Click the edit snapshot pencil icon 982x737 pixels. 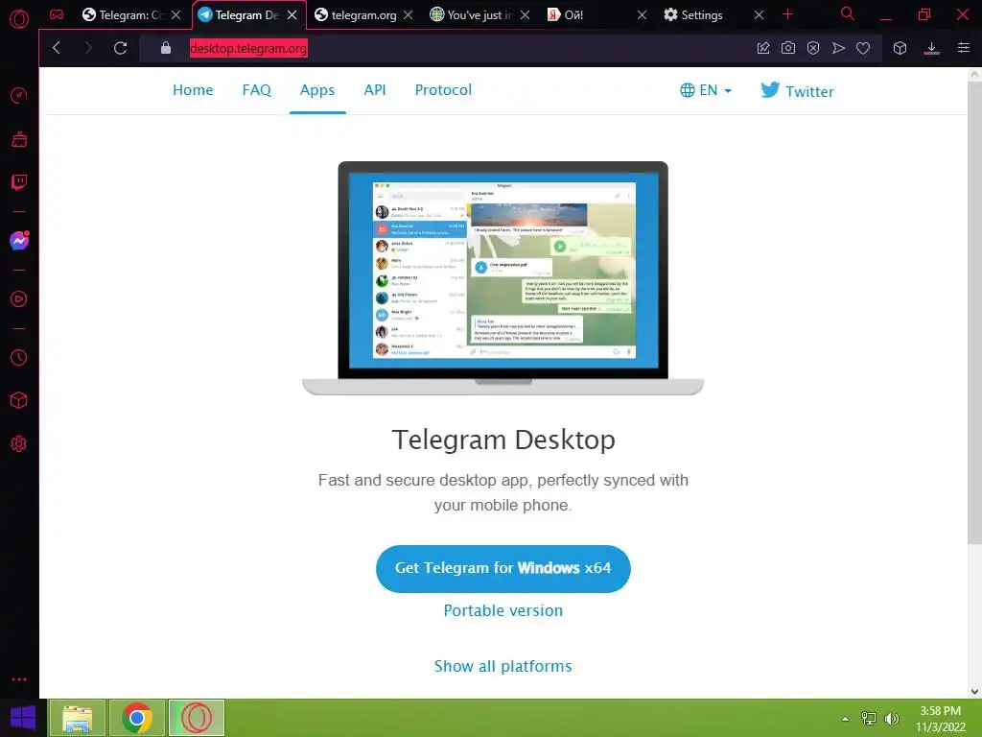[762, 48]
